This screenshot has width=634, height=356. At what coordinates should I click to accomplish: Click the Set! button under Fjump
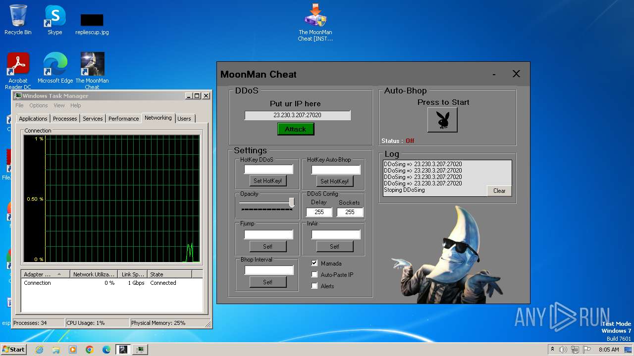point(267,246)
